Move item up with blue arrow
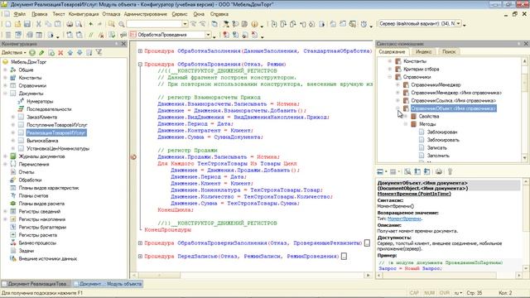The image size is (530, 298). click(x=70, y=52)
